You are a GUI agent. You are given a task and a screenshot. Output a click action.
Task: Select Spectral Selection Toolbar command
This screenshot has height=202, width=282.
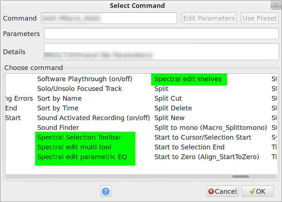pyautogui.click(x=79, y=138)
